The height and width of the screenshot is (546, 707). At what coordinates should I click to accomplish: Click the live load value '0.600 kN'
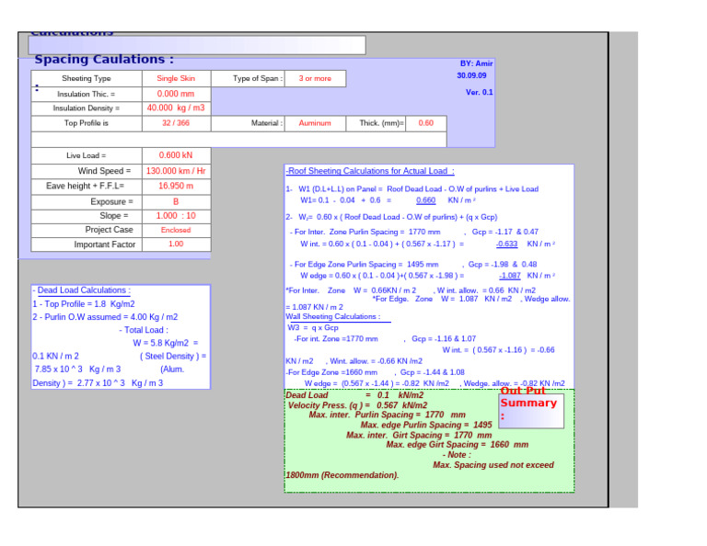coord(177,155)
